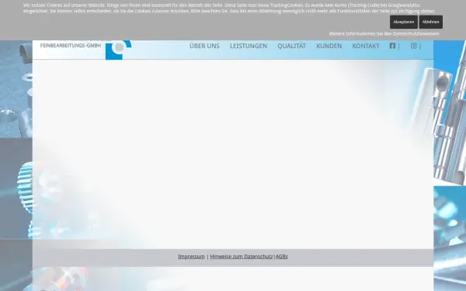466x291 pixels.
Task: Click the blue company logo
Action: coord(118,50)
